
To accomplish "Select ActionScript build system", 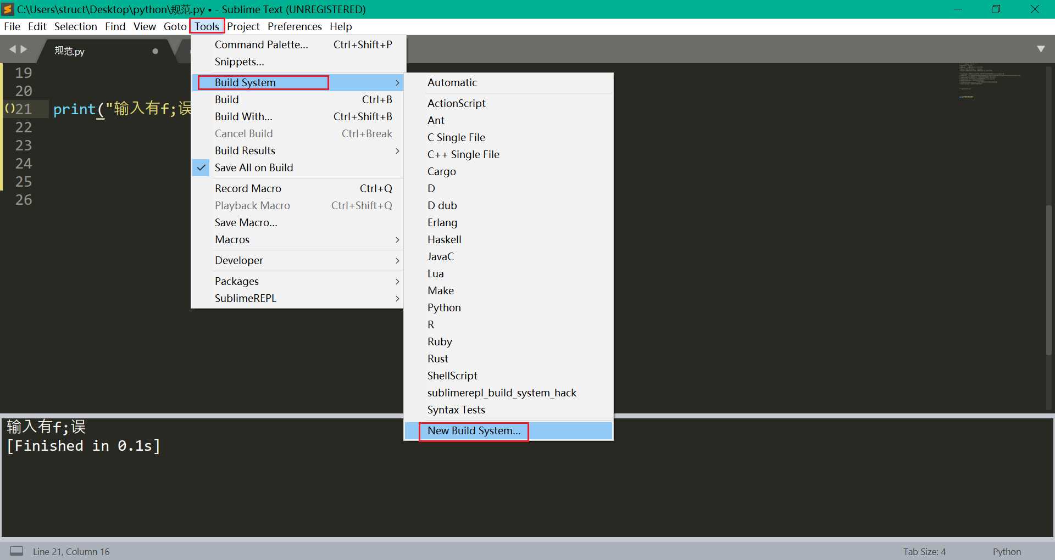I will pyautogui.click(x=508, y=103).
